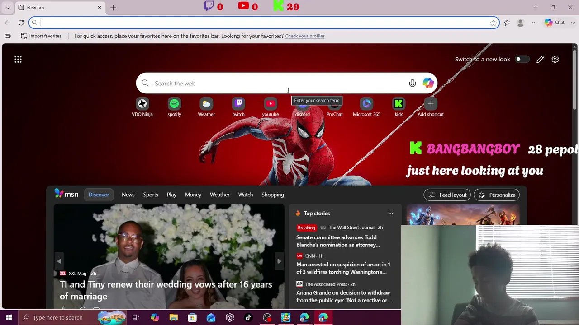Open a new browser tab

tap(113, 8)
